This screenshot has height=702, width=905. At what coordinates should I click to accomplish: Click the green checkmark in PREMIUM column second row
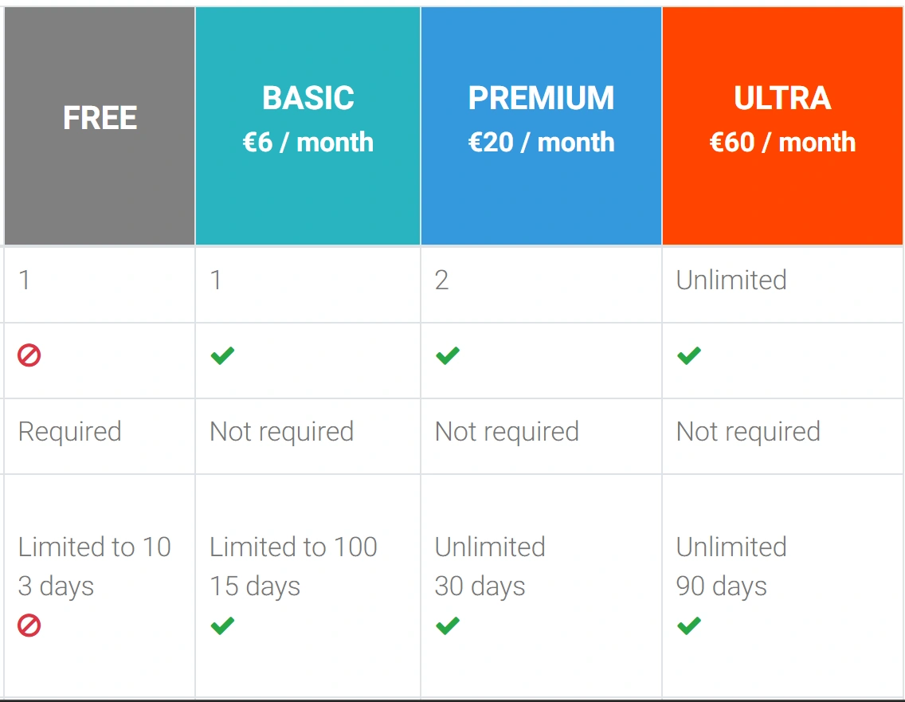(x=448, y=355)
